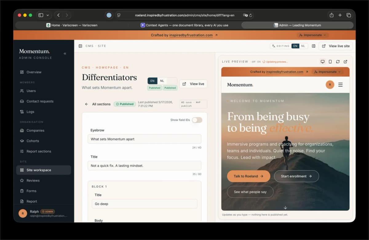
Task: Click the Companies sidebar icon
Action: click(x=22, y=130)
